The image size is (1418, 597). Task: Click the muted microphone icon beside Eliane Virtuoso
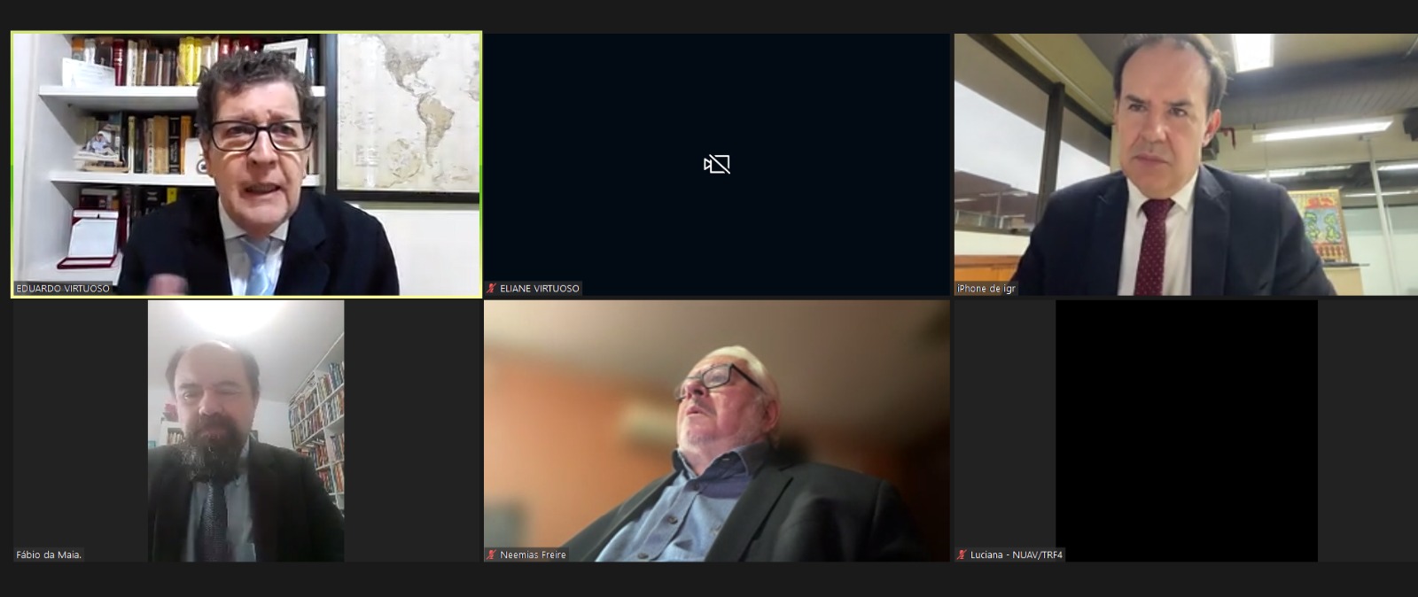click(491, 289)
